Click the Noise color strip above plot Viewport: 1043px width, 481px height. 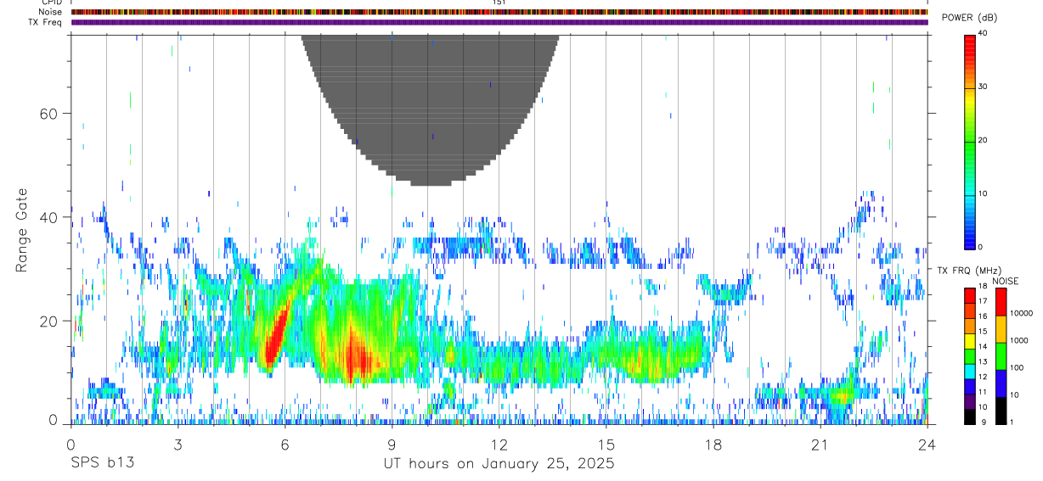coord(499,12)
